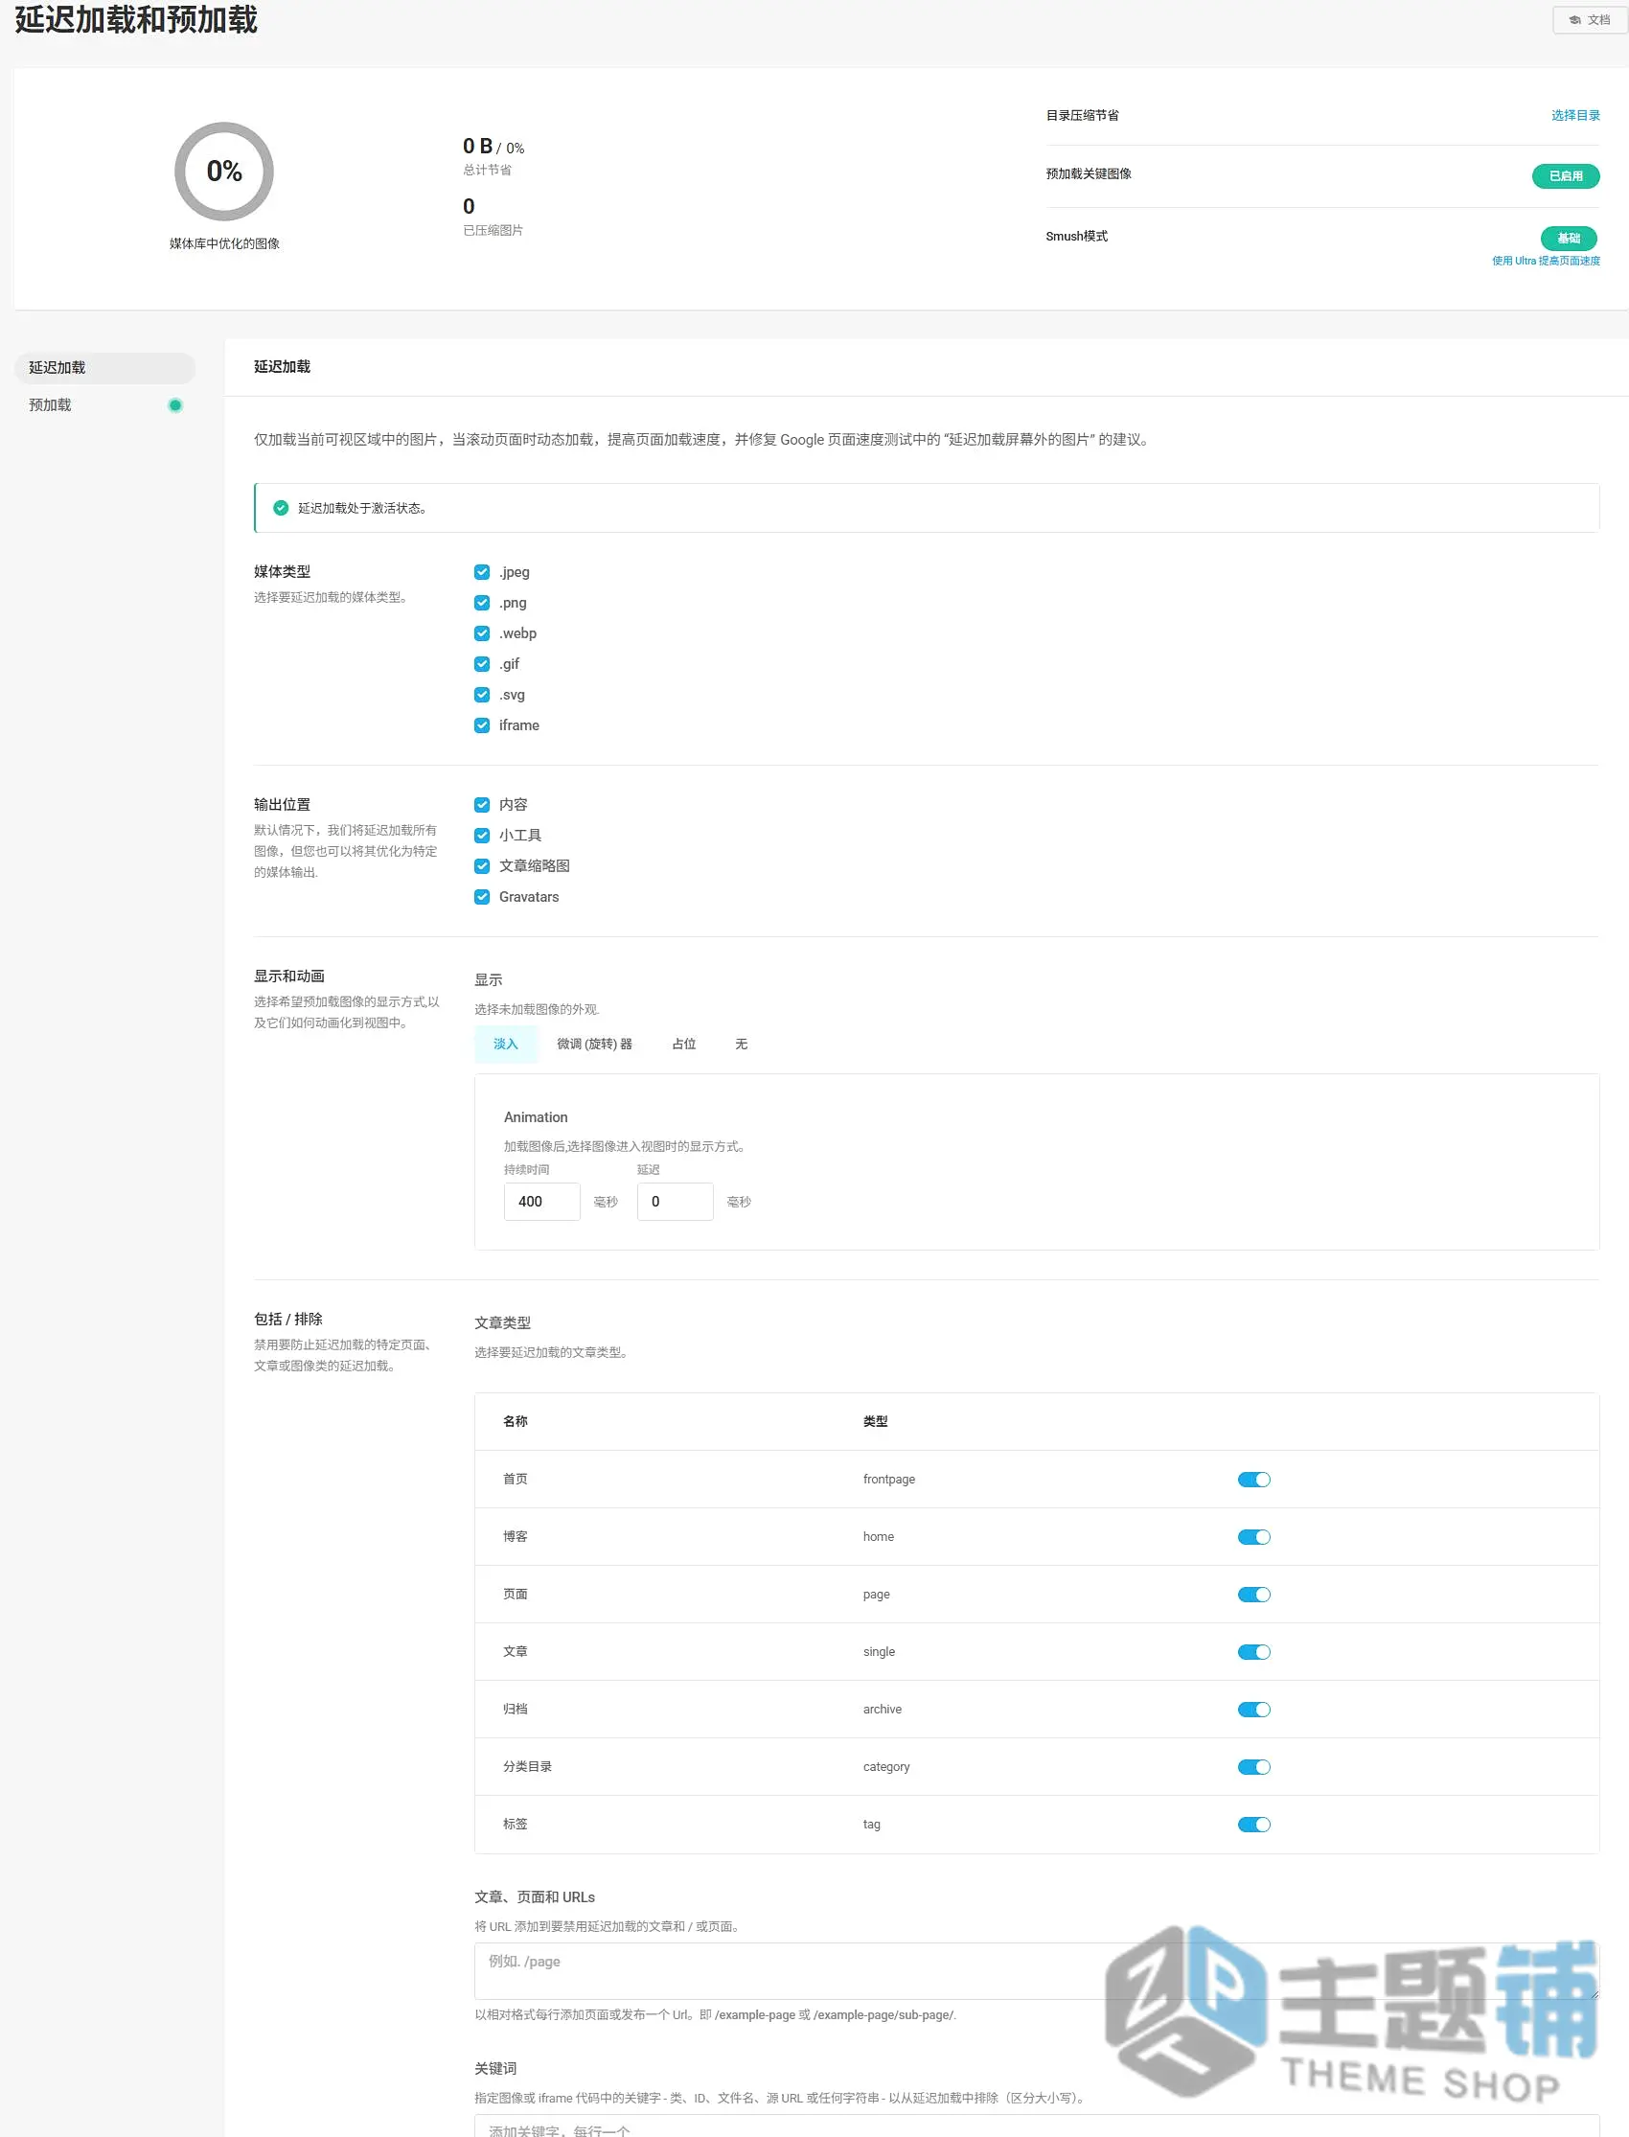1629x2137 pixels.
Task: Click the 文章、页面和 URLs heading
Action: [535, 1897]
